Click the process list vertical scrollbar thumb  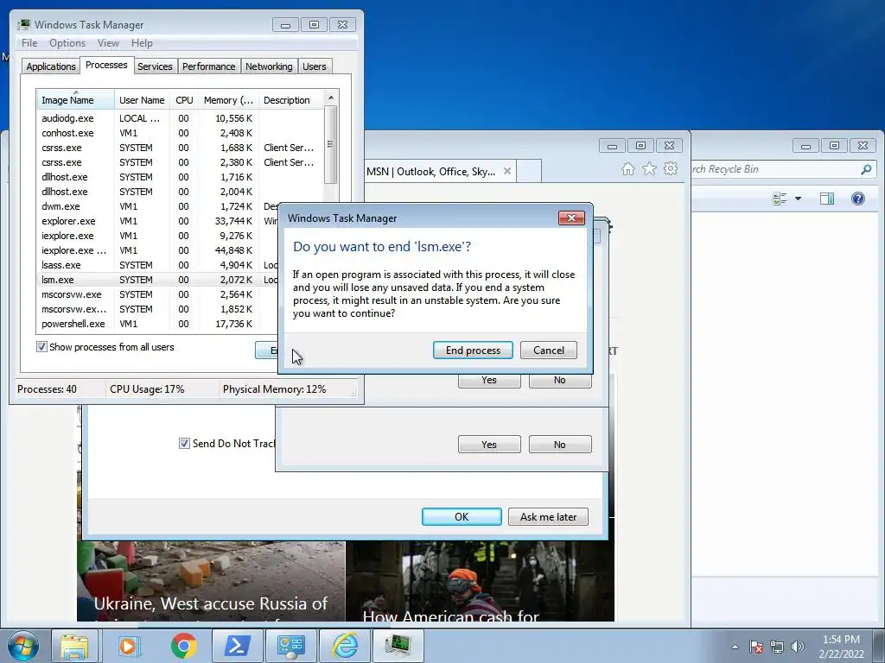[x=331, y=144]
